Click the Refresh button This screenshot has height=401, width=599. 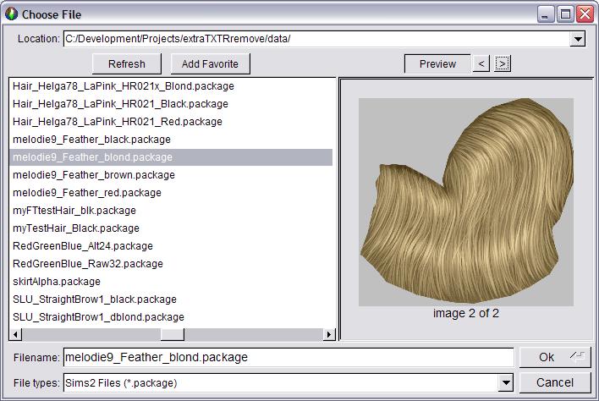coord(127,63)
